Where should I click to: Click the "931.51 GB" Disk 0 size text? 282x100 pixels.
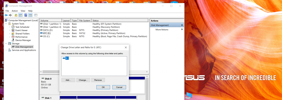click(x=46, y=85)
